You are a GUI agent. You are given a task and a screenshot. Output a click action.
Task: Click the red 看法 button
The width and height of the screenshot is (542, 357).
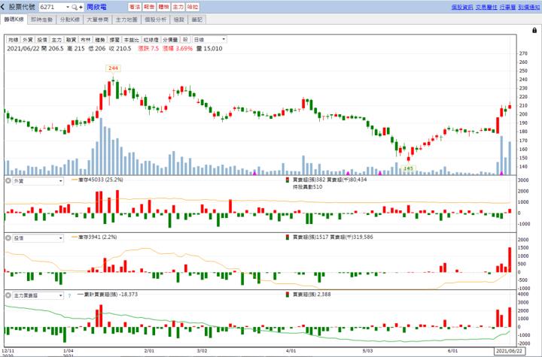[135, 6]
